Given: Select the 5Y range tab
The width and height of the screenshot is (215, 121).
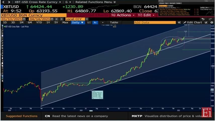Looking at the screenshot, I should tap(56, 23).
